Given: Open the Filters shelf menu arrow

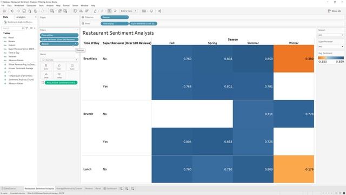Looking at the screenshot, I should 77,30.
